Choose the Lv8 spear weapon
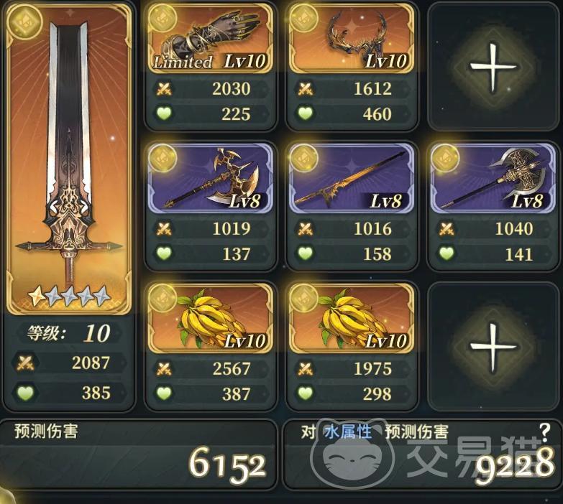 click(351, 178)
